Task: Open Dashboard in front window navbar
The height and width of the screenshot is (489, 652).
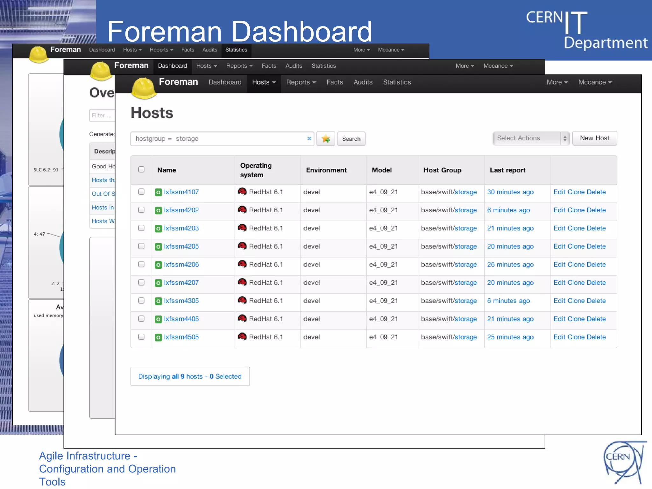Action: pyautogui.click(x=225, y=82)
